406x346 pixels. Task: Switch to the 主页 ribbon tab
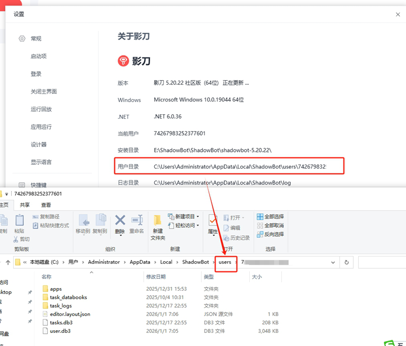[4, 205]
